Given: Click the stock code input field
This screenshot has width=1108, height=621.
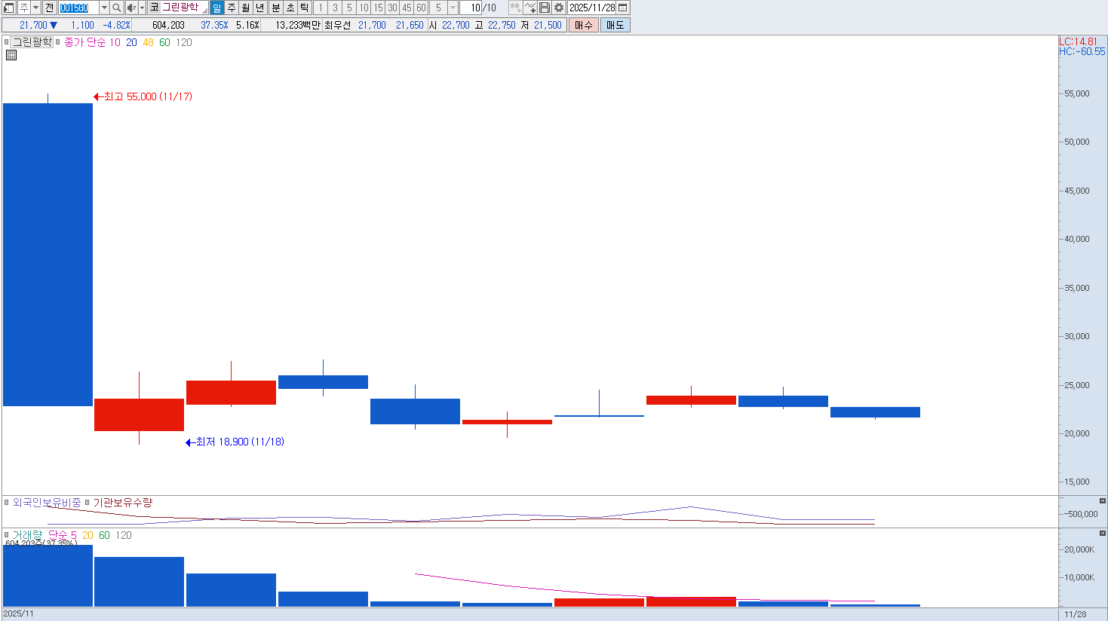Looking at the screenshot, I should click(x=78, y=8).
